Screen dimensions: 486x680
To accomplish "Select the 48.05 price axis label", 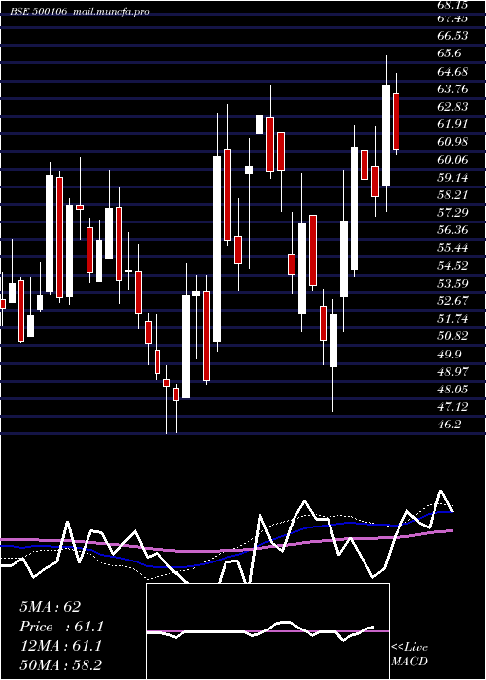I will point(453,389).
